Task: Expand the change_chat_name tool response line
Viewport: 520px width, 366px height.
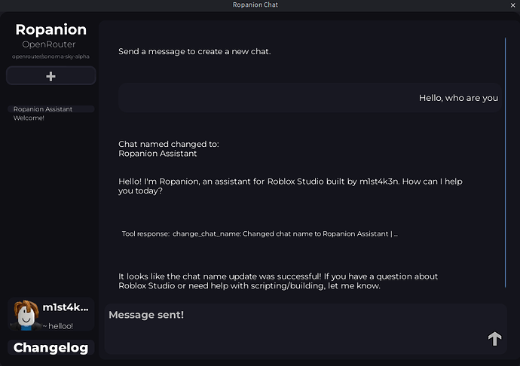Action: 260,233
